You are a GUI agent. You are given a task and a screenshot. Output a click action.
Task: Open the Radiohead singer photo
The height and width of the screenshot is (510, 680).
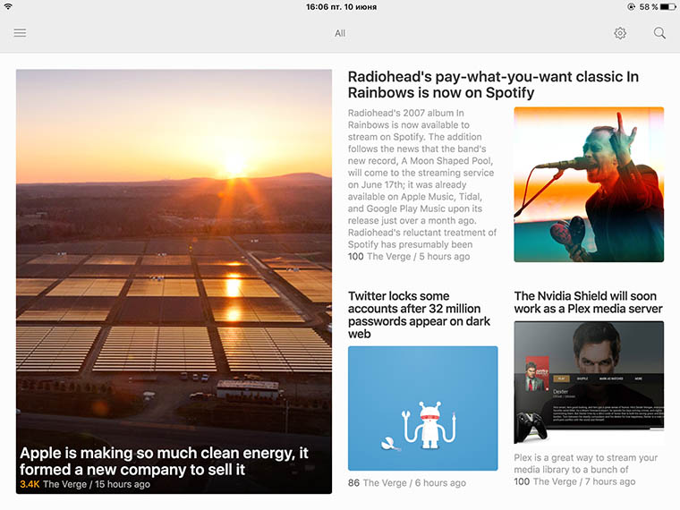589,184
